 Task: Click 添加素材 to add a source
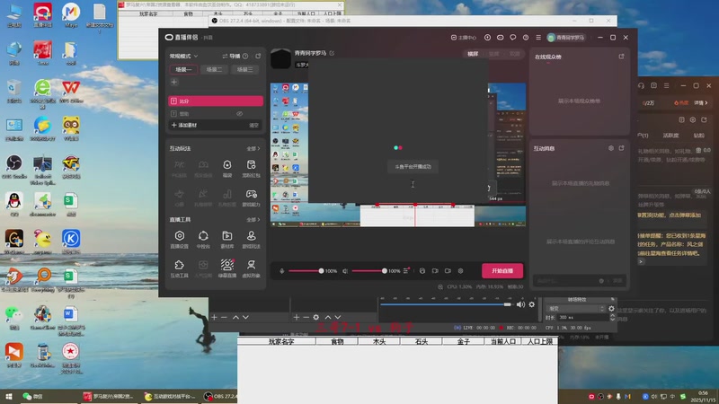(x=184, y=125)
